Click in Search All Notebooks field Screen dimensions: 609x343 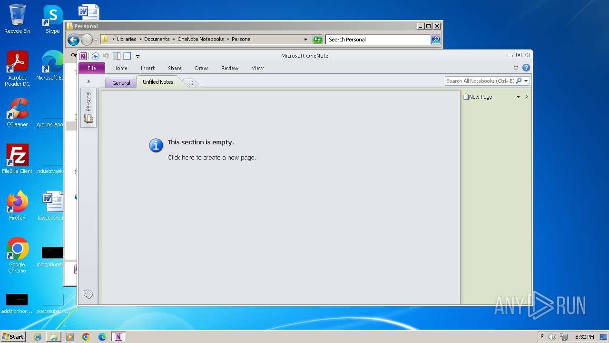[480, 81]
